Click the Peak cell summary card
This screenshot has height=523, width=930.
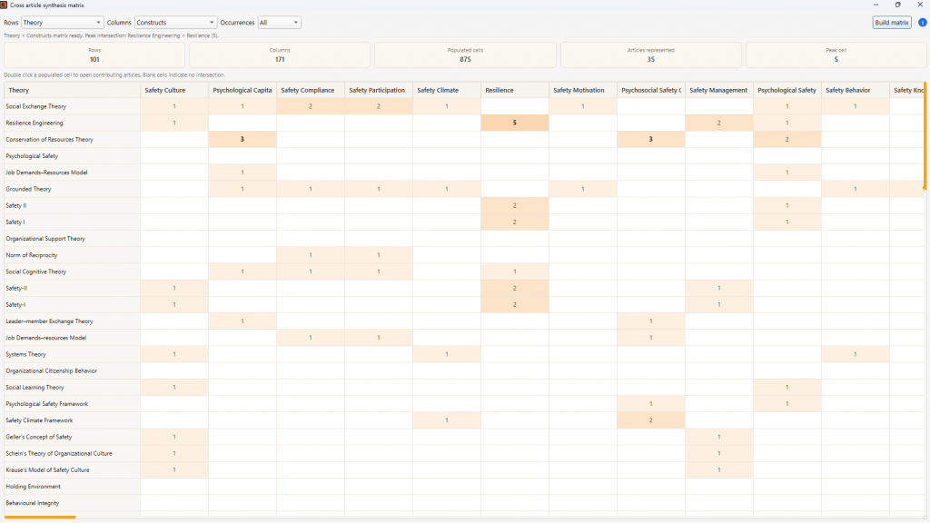[836, 55]
